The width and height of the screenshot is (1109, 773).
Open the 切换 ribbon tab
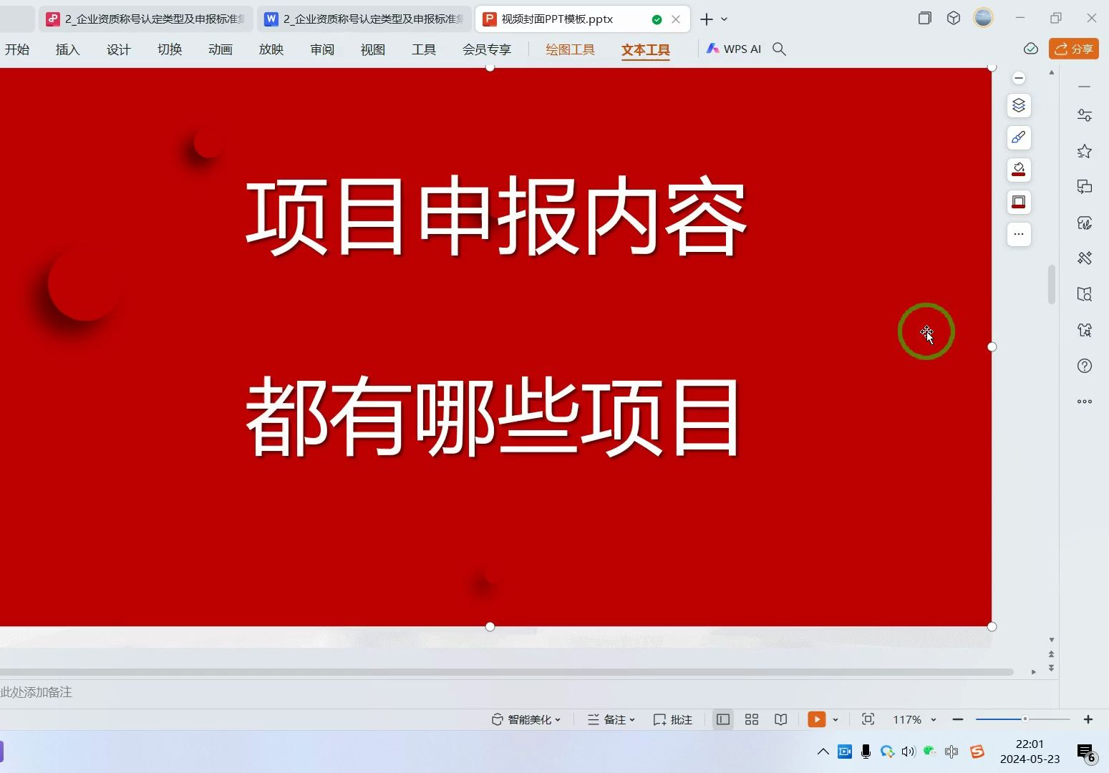click(170, 49)
